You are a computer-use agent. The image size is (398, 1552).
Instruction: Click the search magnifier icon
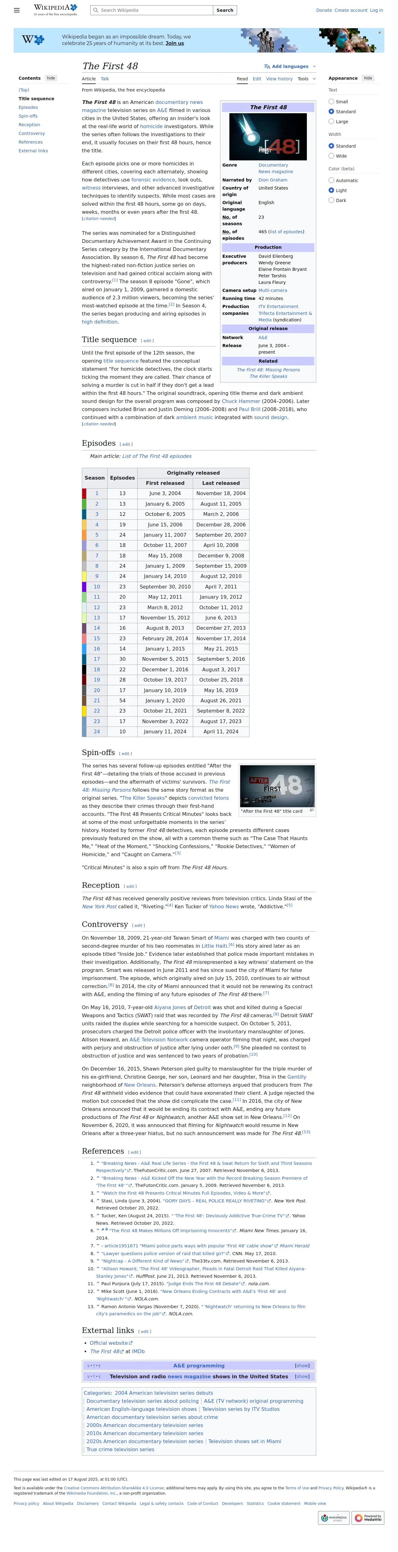(96, 10)
